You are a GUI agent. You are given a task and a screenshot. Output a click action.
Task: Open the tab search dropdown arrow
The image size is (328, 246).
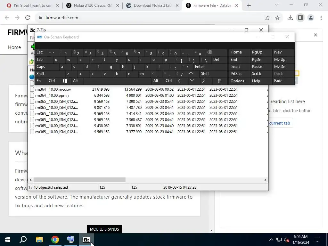[276, 4]
